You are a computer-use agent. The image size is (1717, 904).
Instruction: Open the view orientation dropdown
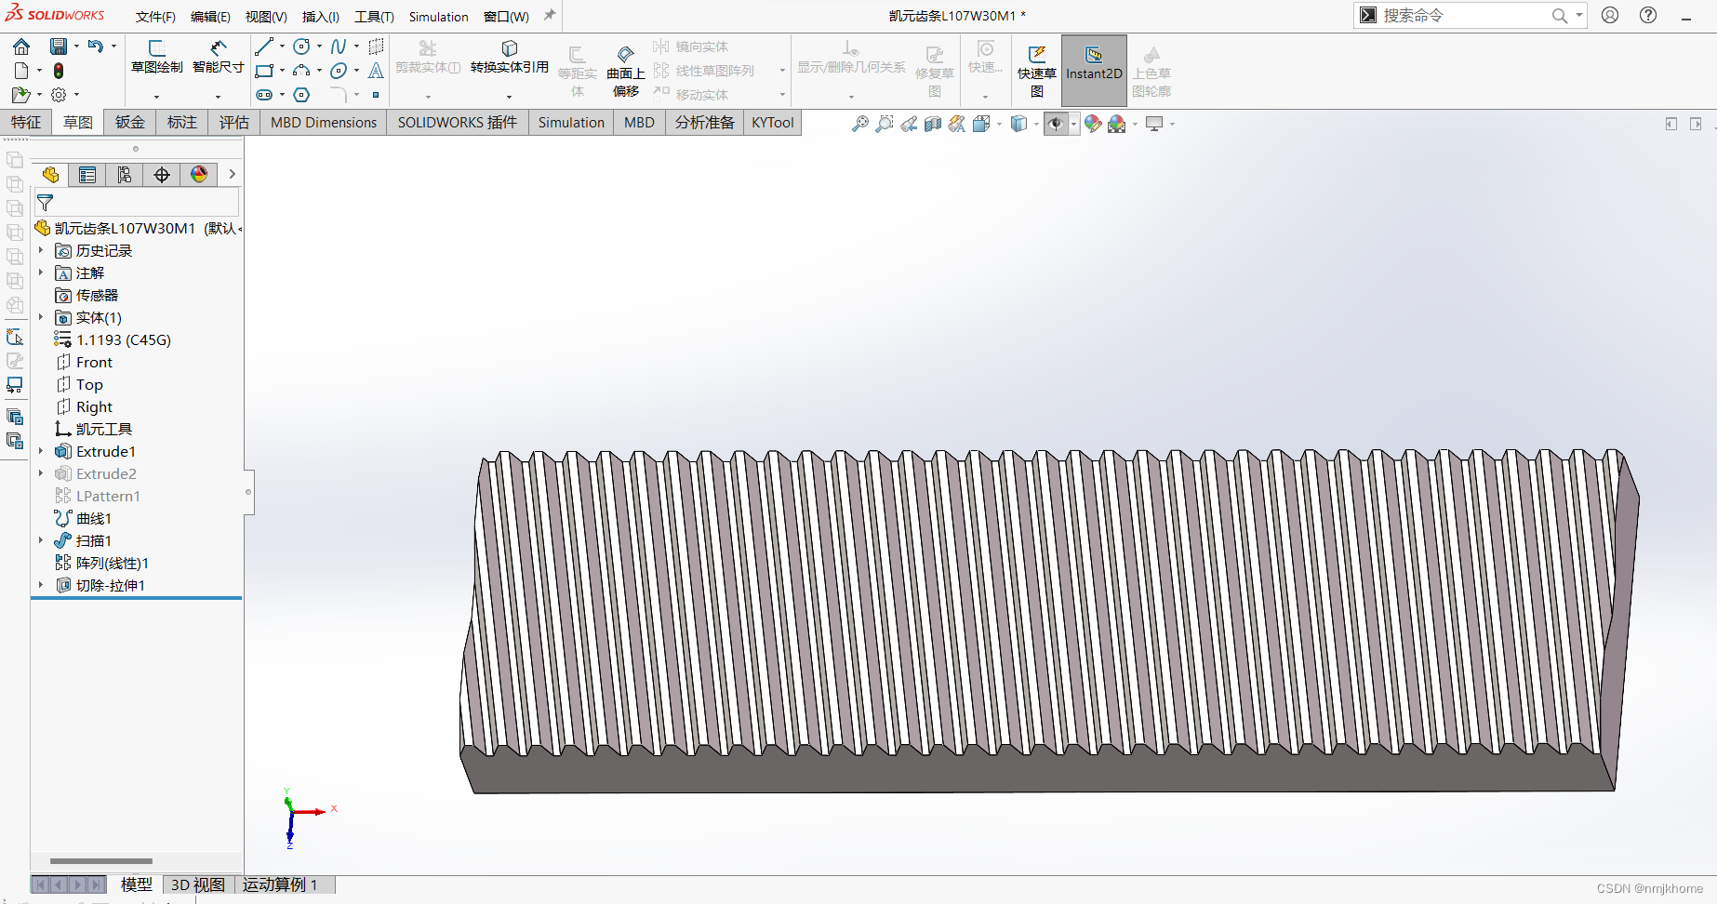pos(999,123)
